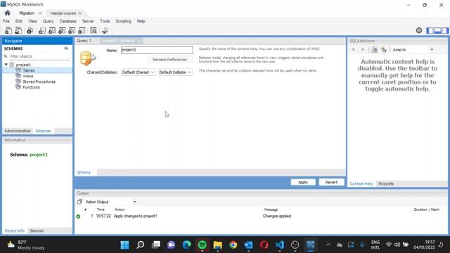Open the Database menu
Viewport: 450px width, 253px height.
coord(67,21)
